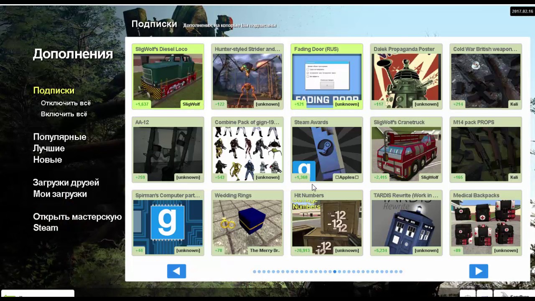The image size is (535, 301).
Task: Click +214 rating on Cold War weapons
Action: [x=458, y=104]
